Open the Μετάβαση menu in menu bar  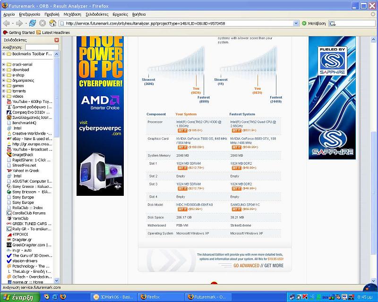72,14
